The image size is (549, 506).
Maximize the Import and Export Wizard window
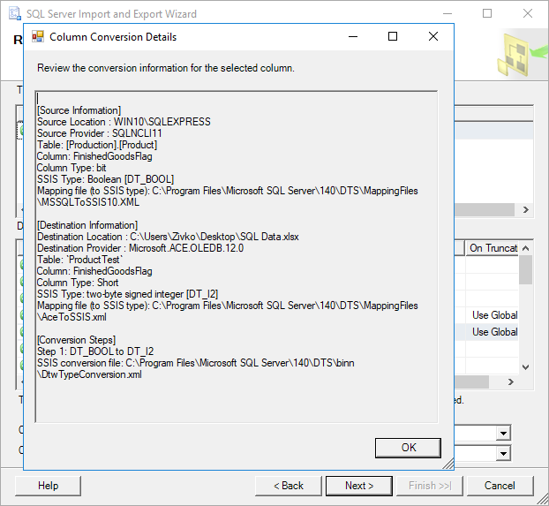click(487, 13)
